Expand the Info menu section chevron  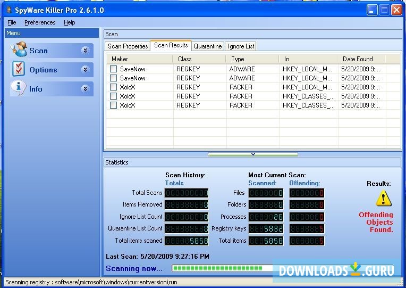tap(85, 89)
